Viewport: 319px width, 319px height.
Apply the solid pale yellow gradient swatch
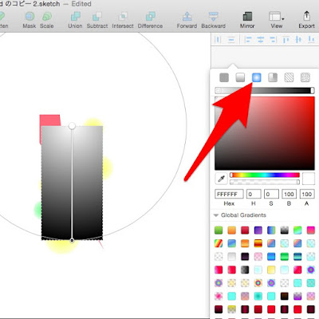click(x=271, y=270)
